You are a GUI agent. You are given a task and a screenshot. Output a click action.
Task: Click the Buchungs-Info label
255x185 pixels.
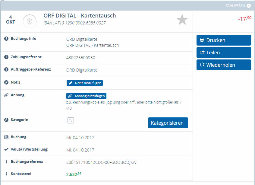pyautogui.click(x=24, y=39)
